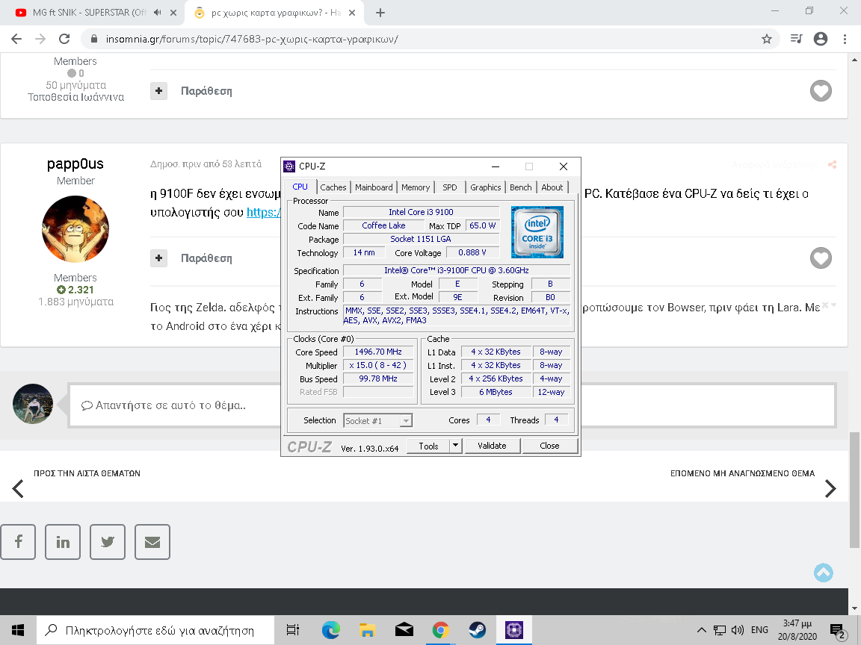Open the Socket #1 selection dropdown

coord(377,421)
